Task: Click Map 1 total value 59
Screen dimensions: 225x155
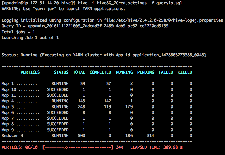Action: pos(83,84)
